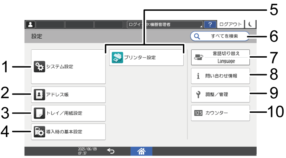Click the カウンター 123 icon

coord(198,113)
